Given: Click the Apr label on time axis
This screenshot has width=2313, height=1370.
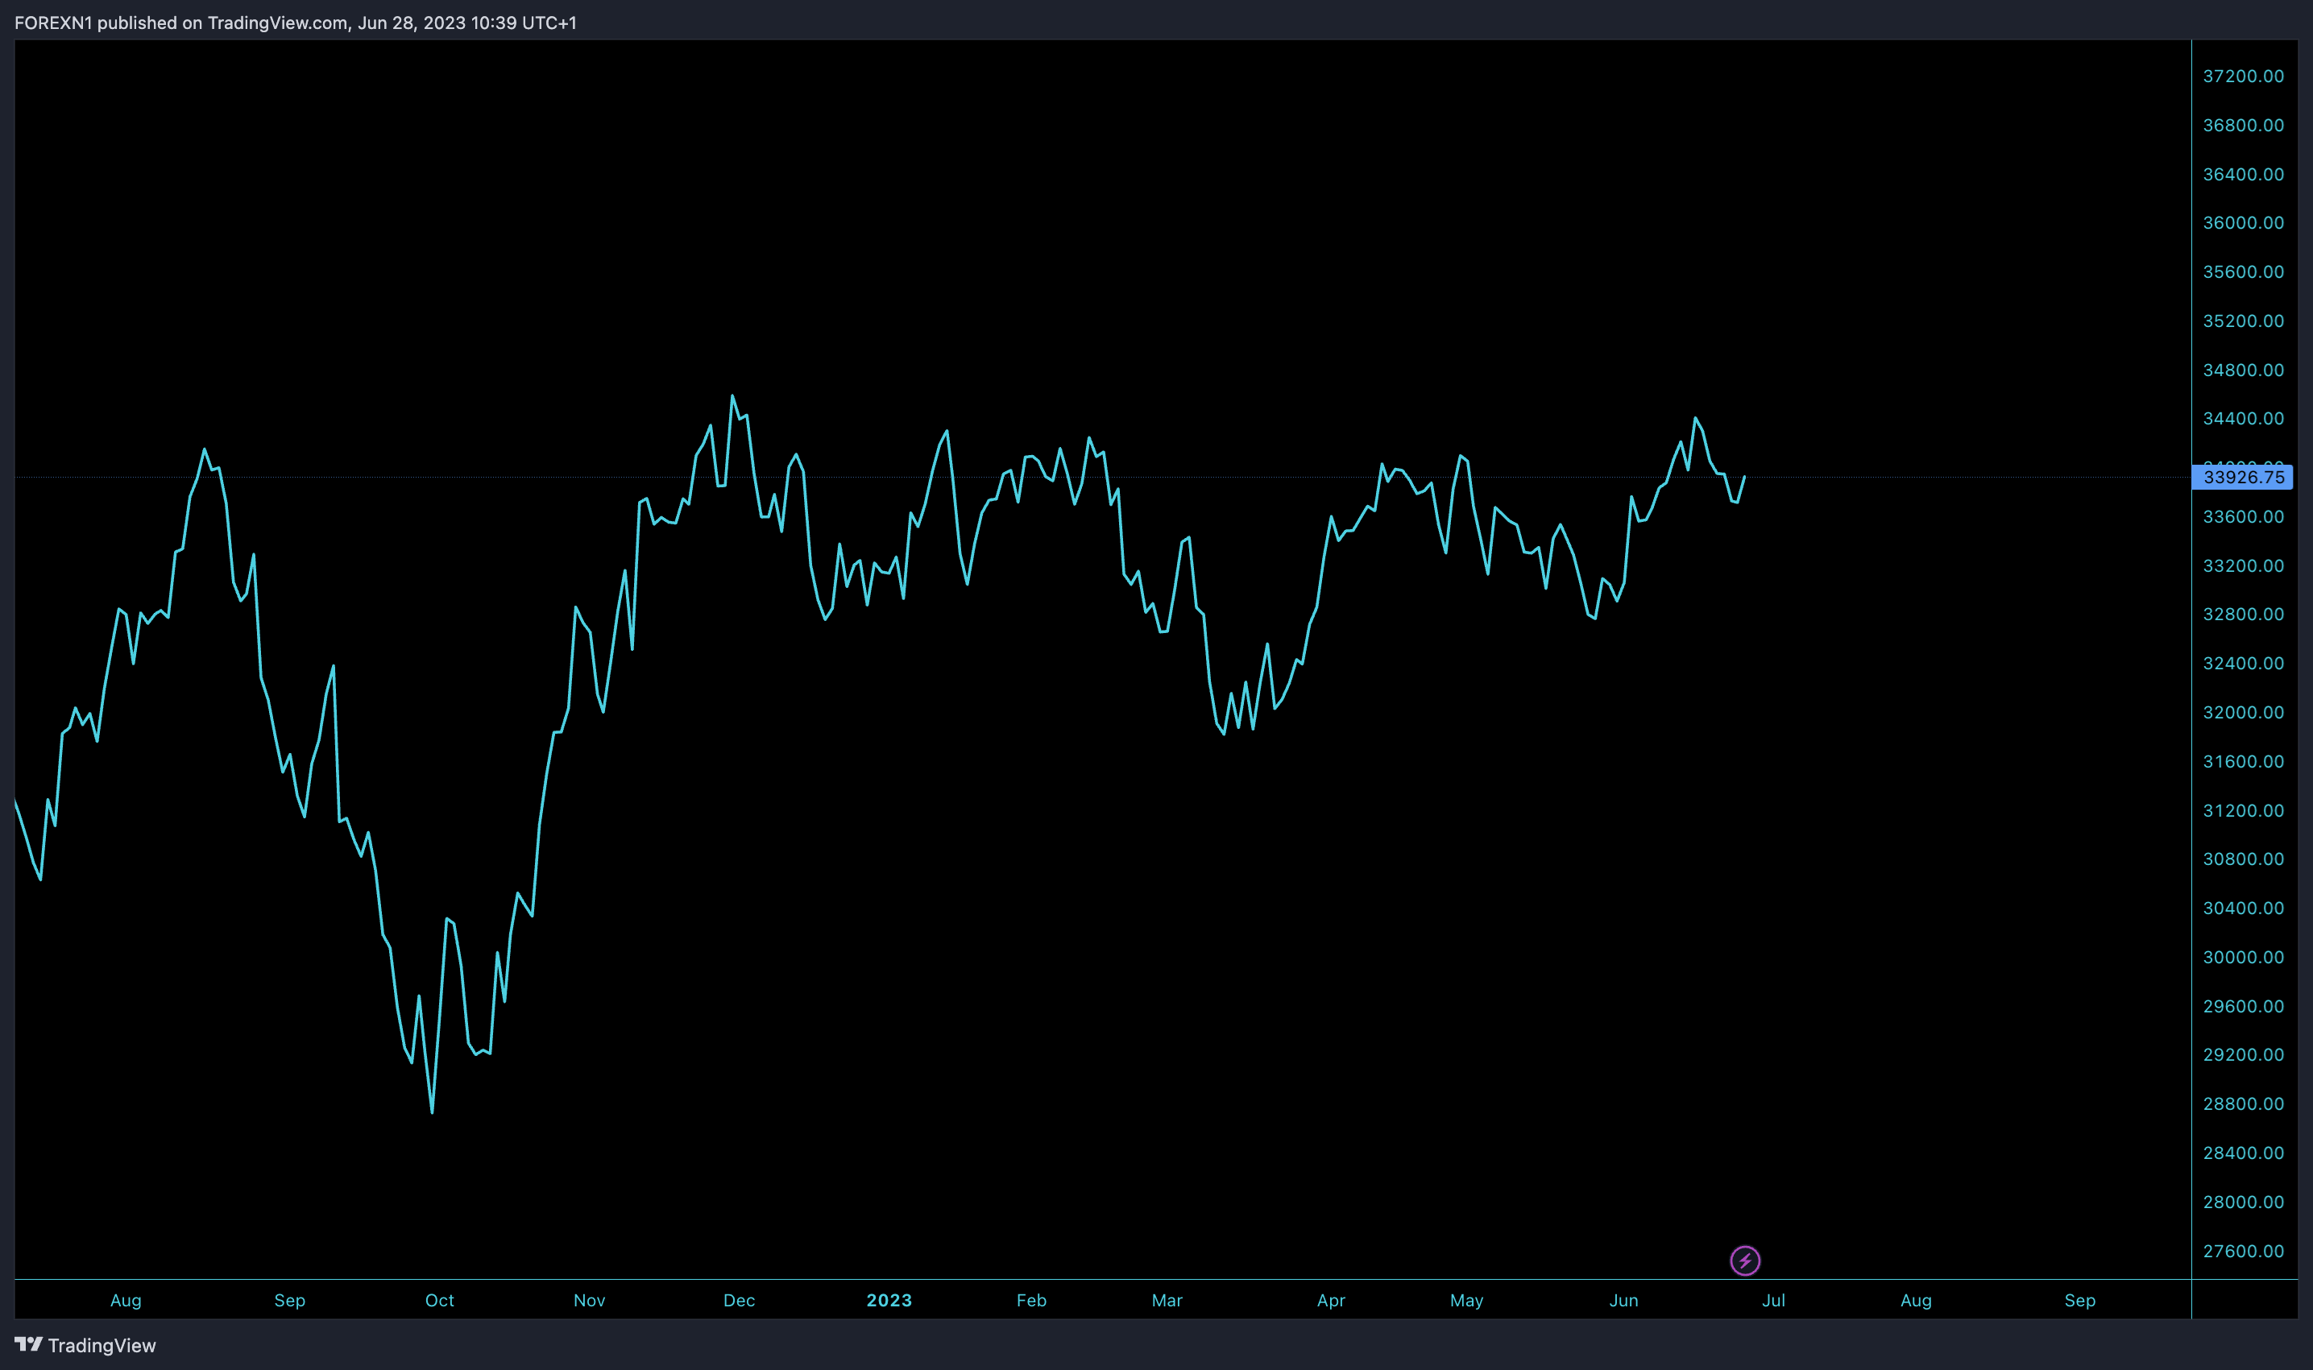Looking at the screenshot, I should pyautogui.click(x=1331, y=1301).
